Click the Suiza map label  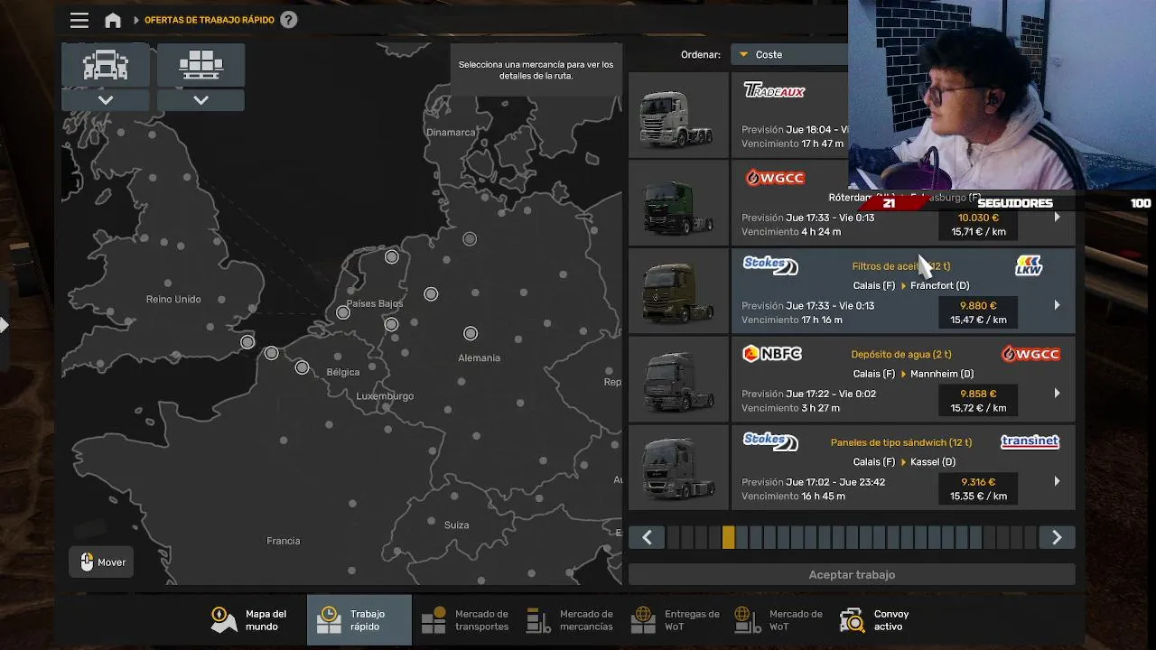click(x=456, y=525)
